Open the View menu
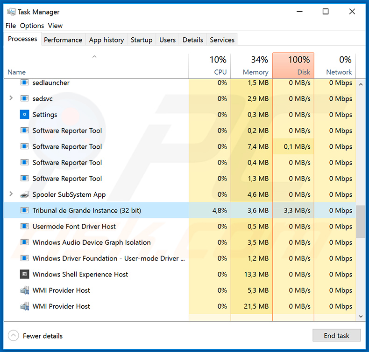This screenshot has width=369, height=352. tap(55, 26)
